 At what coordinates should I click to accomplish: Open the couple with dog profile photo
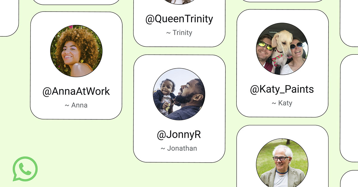[282, 49]
